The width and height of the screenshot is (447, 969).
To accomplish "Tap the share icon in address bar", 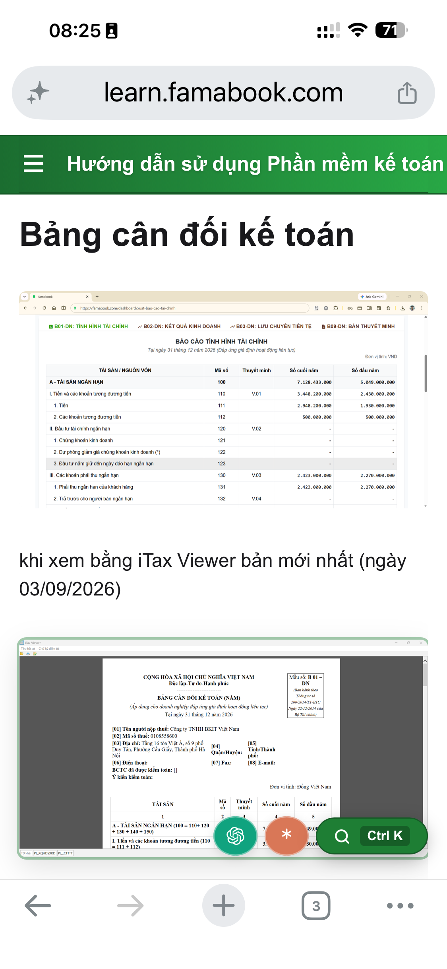I will point(407,93).
